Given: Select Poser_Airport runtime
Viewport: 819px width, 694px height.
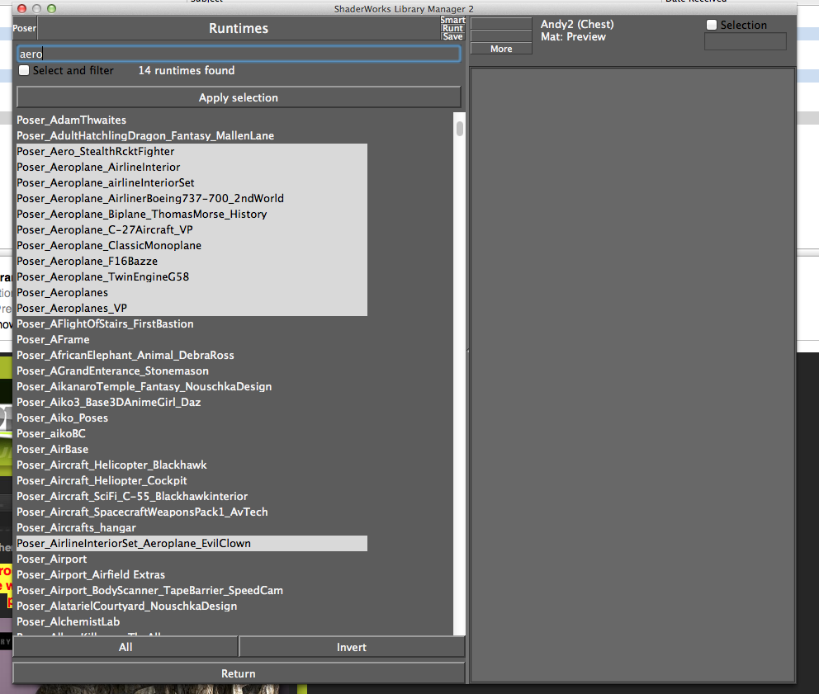Looking at the screenshot, I should [192, 559].
